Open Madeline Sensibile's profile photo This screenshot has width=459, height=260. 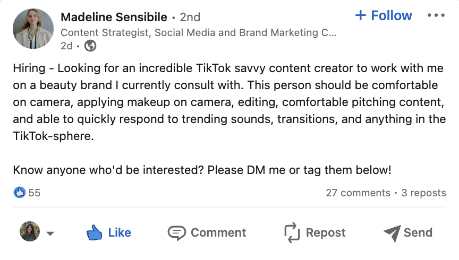click(33, 29)
